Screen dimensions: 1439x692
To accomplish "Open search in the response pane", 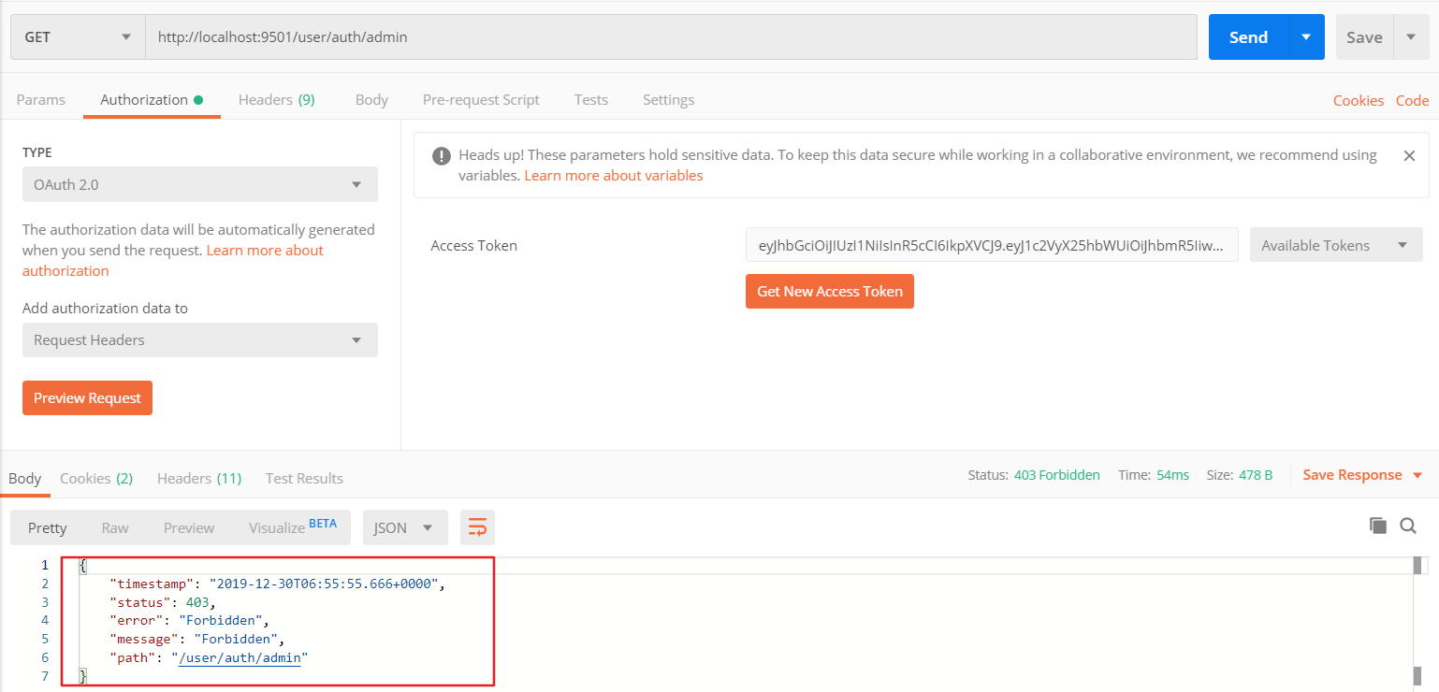I will 1408,526.
